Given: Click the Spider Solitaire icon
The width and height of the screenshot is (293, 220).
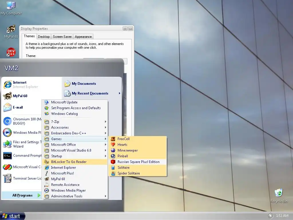Looking at the screenshot, I should (x=113, y=173).
